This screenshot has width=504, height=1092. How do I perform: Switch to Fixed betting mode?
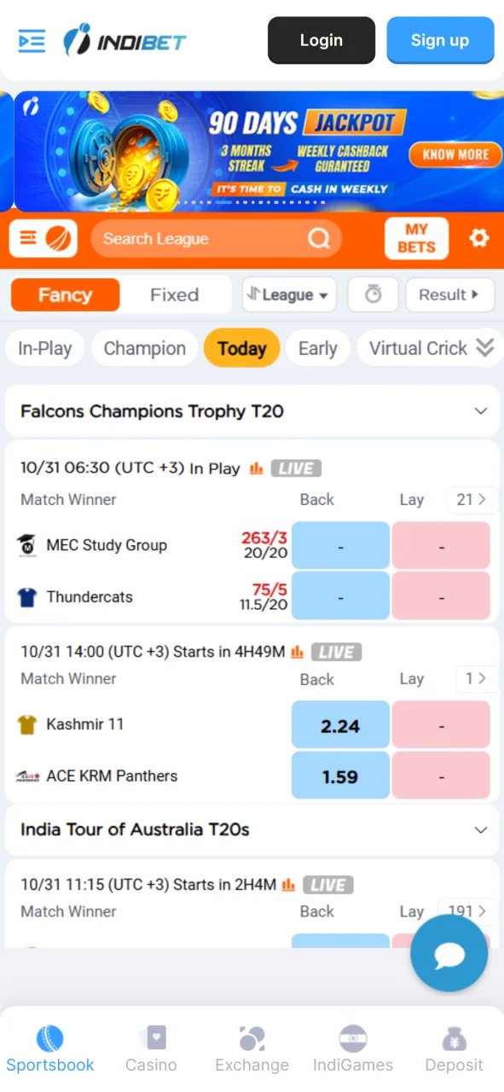tap(175, 294)
